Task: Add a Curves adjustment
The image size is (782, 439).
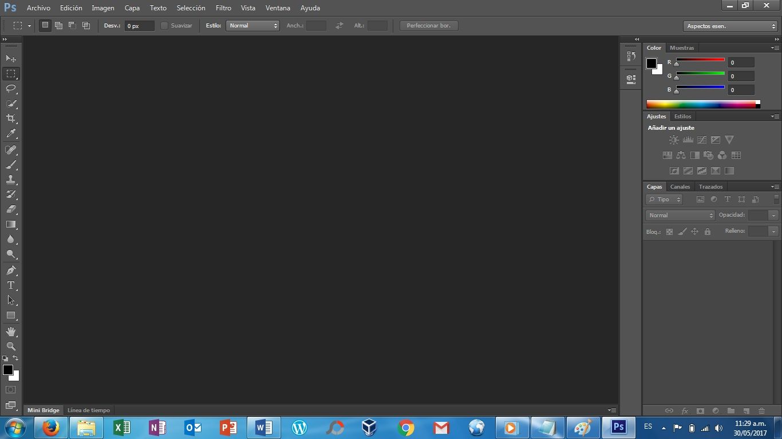Action: coord(702,139)
